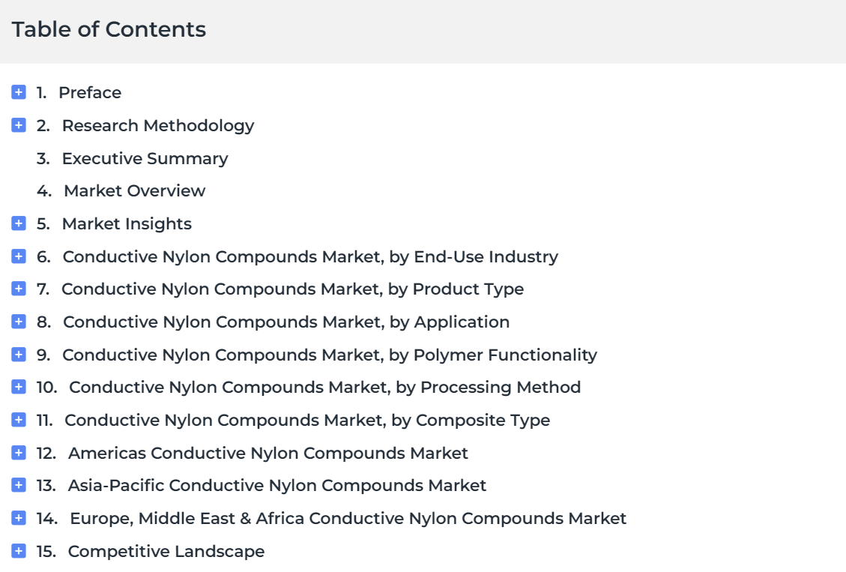Expand the Preface section plus icon

pos(19,92)
